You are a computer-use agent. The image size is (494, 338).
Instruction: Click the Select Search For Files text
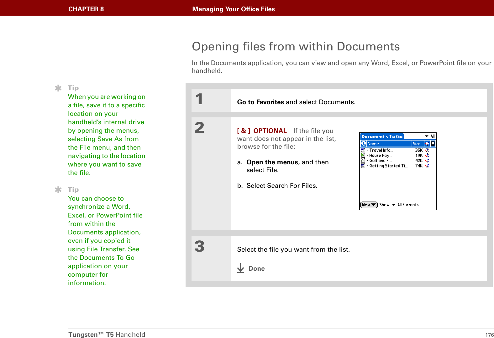point(282,186)
